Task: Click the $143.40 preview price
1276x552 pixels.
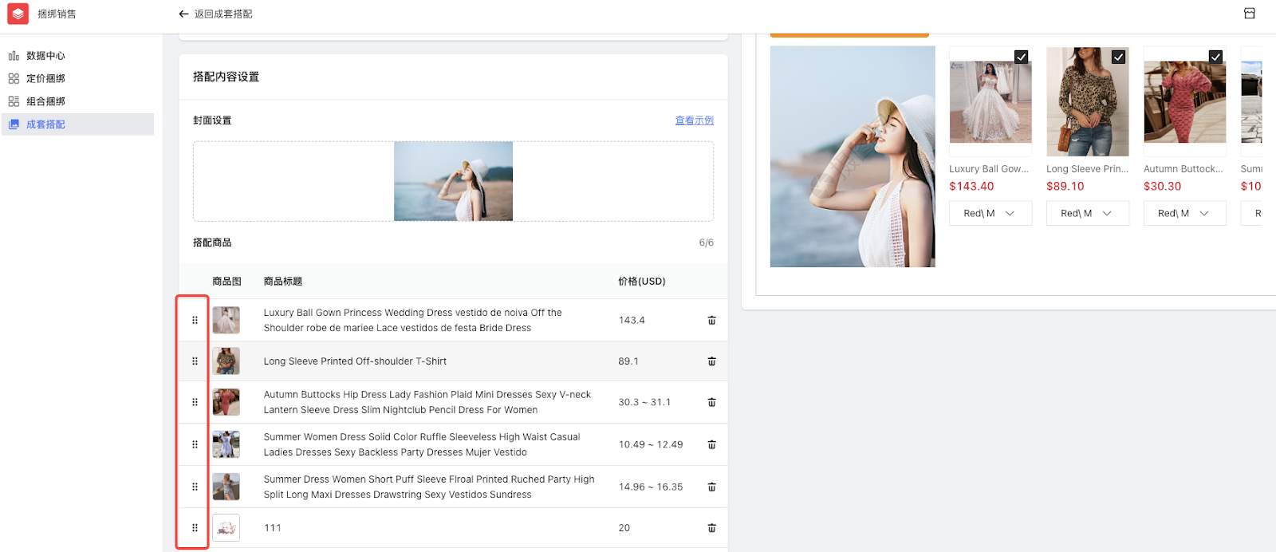Action: tap(971, 187)
